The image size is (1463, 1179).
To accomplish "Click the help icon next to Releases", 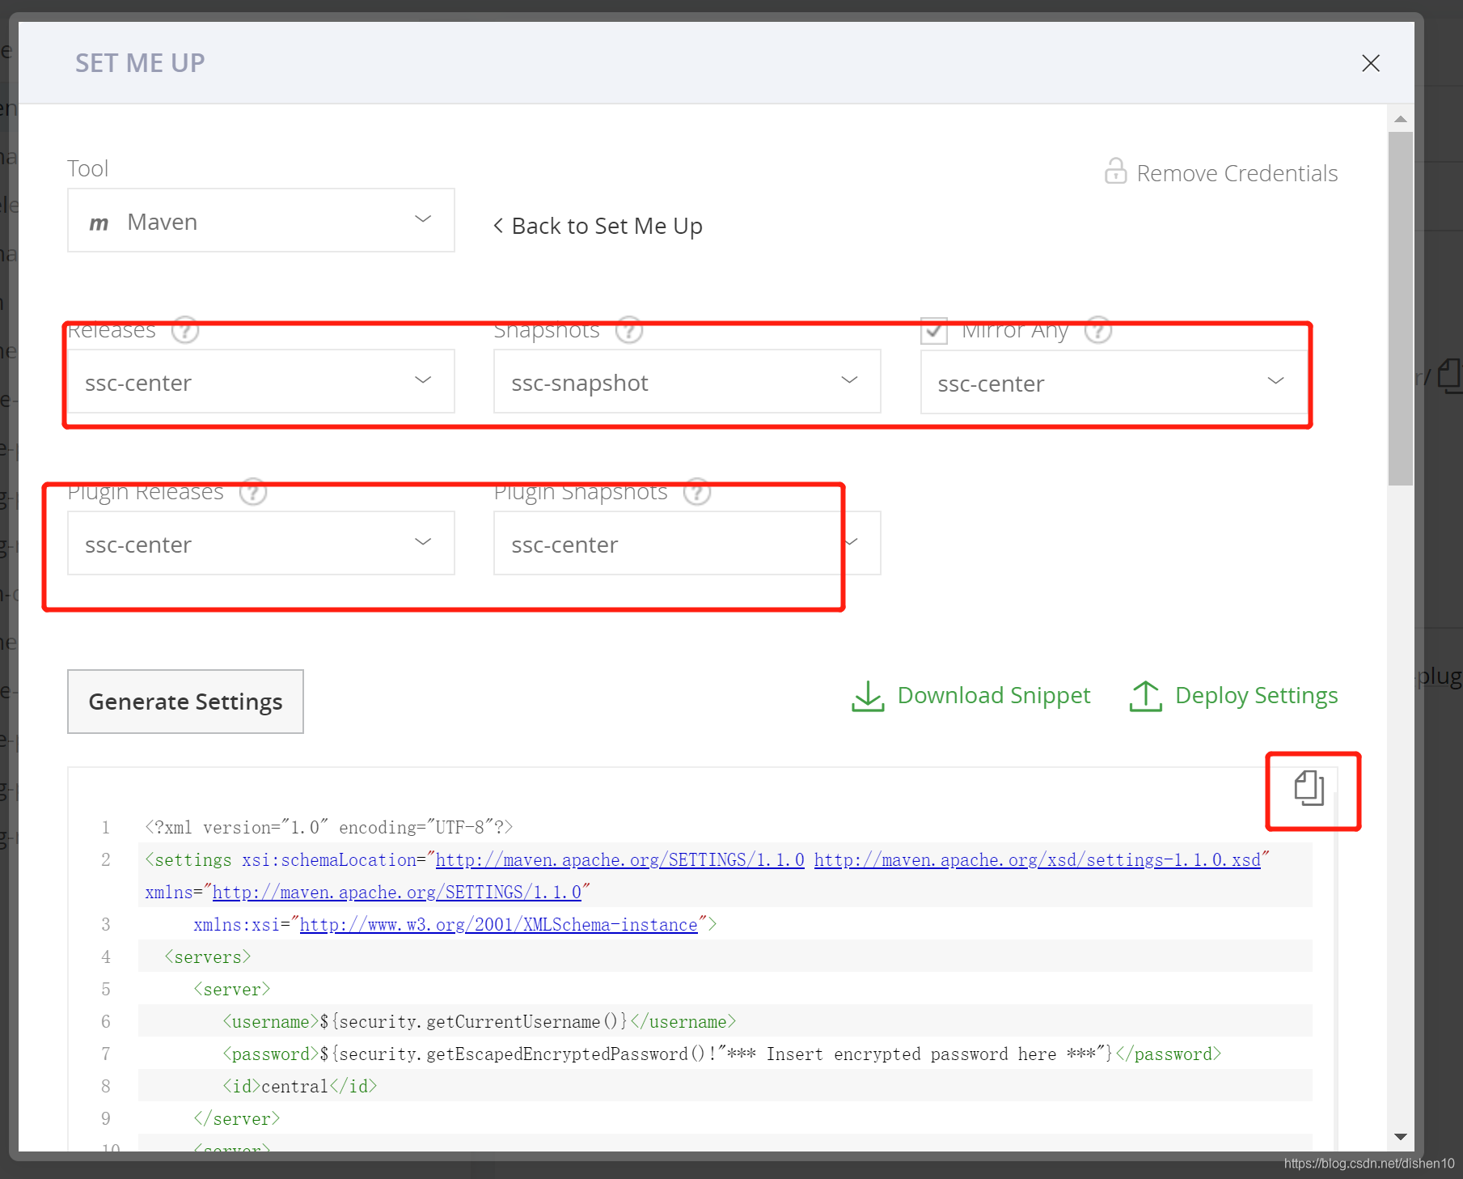I will click(185, 330).
